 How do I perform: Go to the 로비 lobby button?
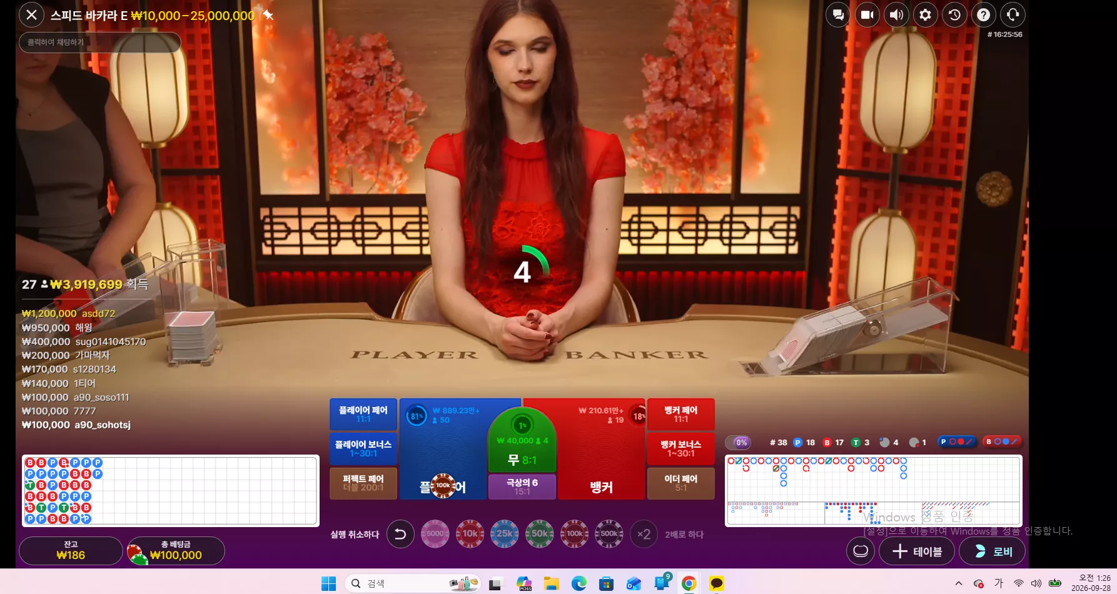[x=992, y=551]
